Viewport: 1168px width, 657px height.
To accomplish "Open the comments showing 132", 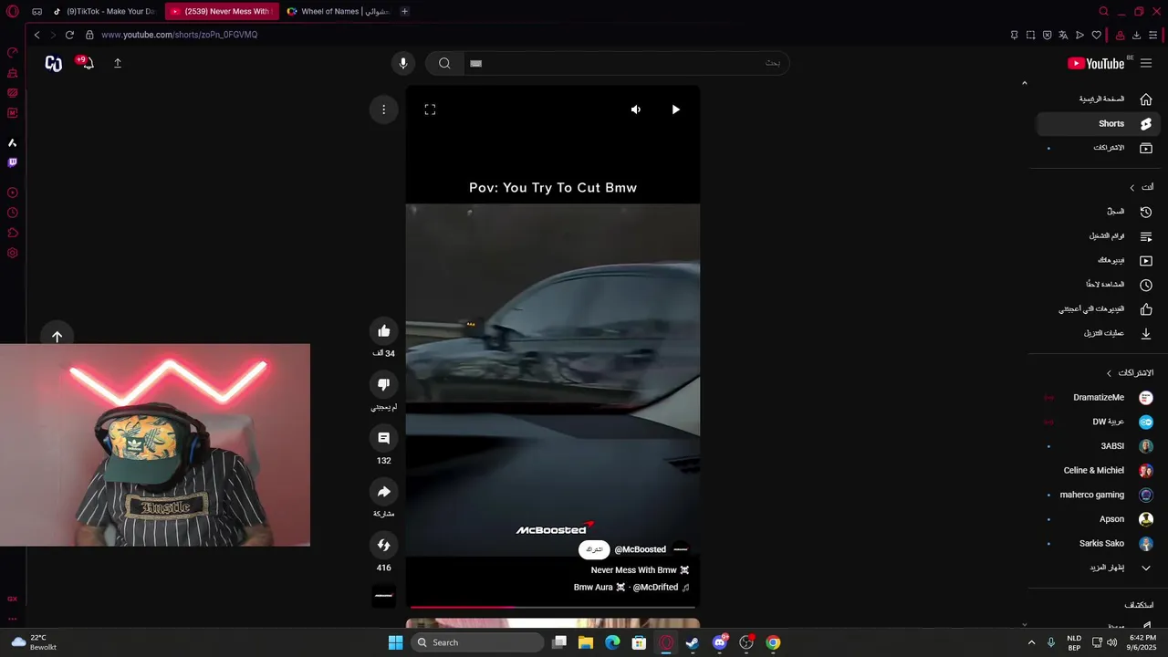I will pos(384,438).
